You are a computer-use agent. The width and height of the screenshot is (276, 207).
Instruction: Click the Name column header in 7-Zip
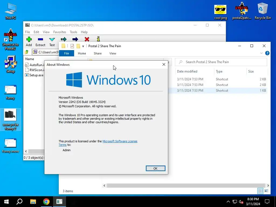[x=30, y=59]
